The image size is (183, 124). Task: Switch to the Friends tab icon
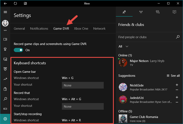click(124, 12)
